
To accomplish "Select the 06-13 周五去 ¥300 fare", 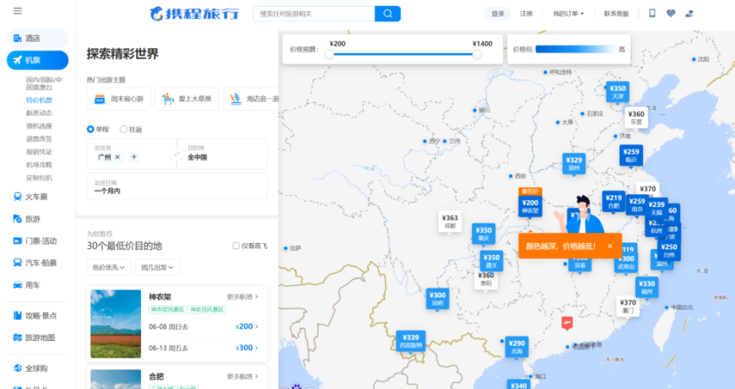I will tap(204, 348).
